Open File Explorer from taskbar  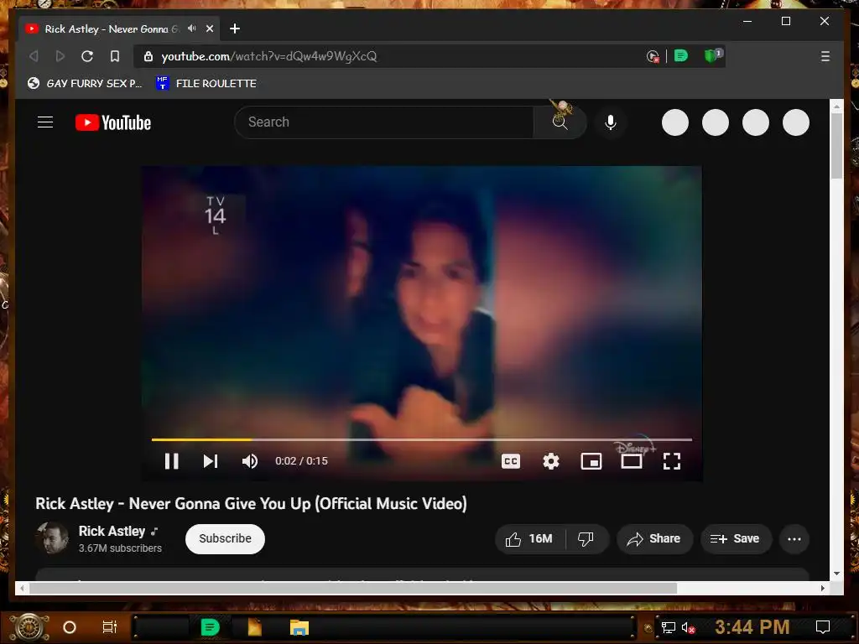[299, 627]
